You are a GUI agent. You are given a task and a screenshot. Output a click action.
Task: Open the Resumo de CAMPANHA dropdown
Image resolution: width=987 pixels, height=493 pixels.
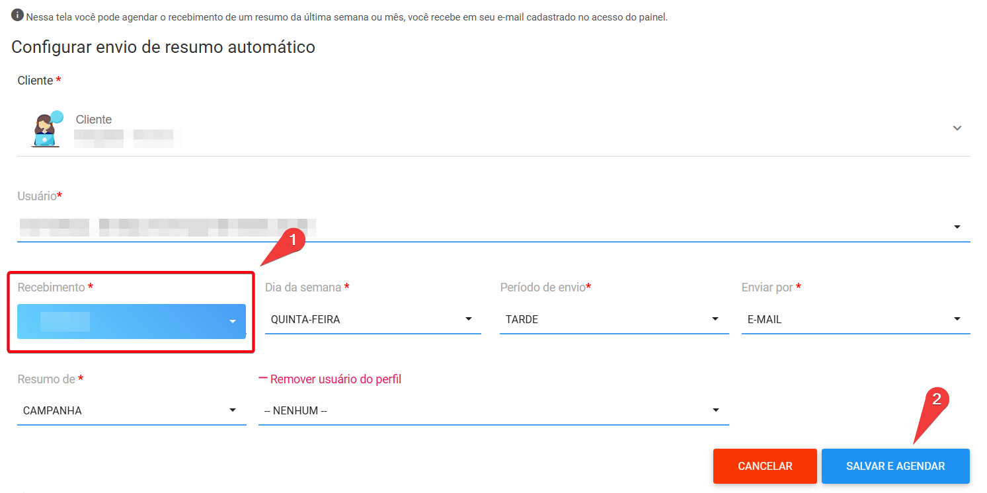[132, 410]
